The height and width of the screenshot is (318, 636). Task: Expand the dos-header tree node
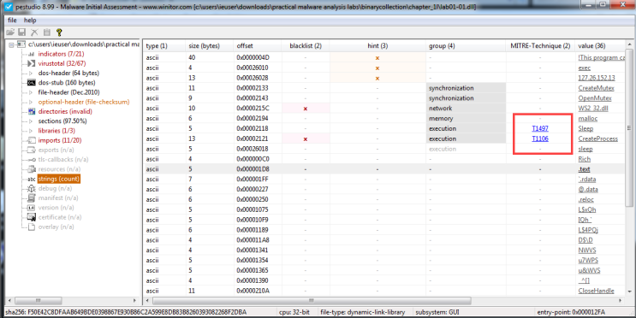point(31,74)
